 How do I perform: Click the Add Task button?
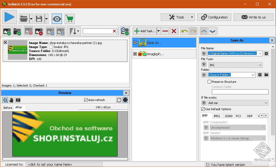click(144, 31)
